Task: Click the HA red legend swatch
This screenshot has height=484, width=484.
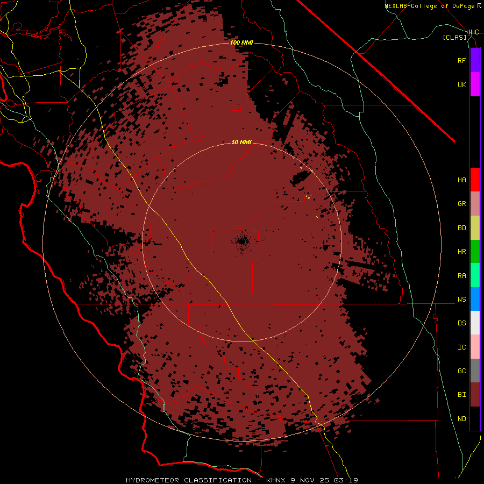Action: pos(475,180)
